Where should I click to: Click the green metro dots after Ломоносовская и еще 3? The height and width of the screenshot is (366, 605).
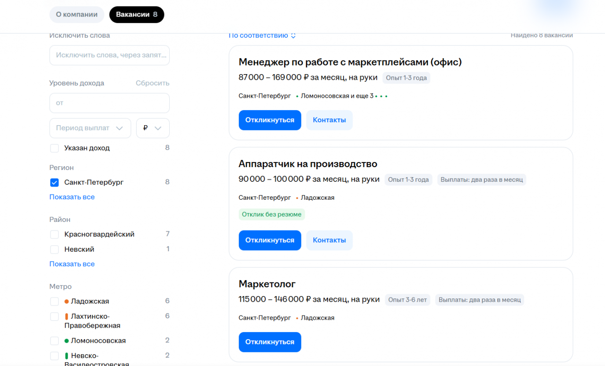381,96
